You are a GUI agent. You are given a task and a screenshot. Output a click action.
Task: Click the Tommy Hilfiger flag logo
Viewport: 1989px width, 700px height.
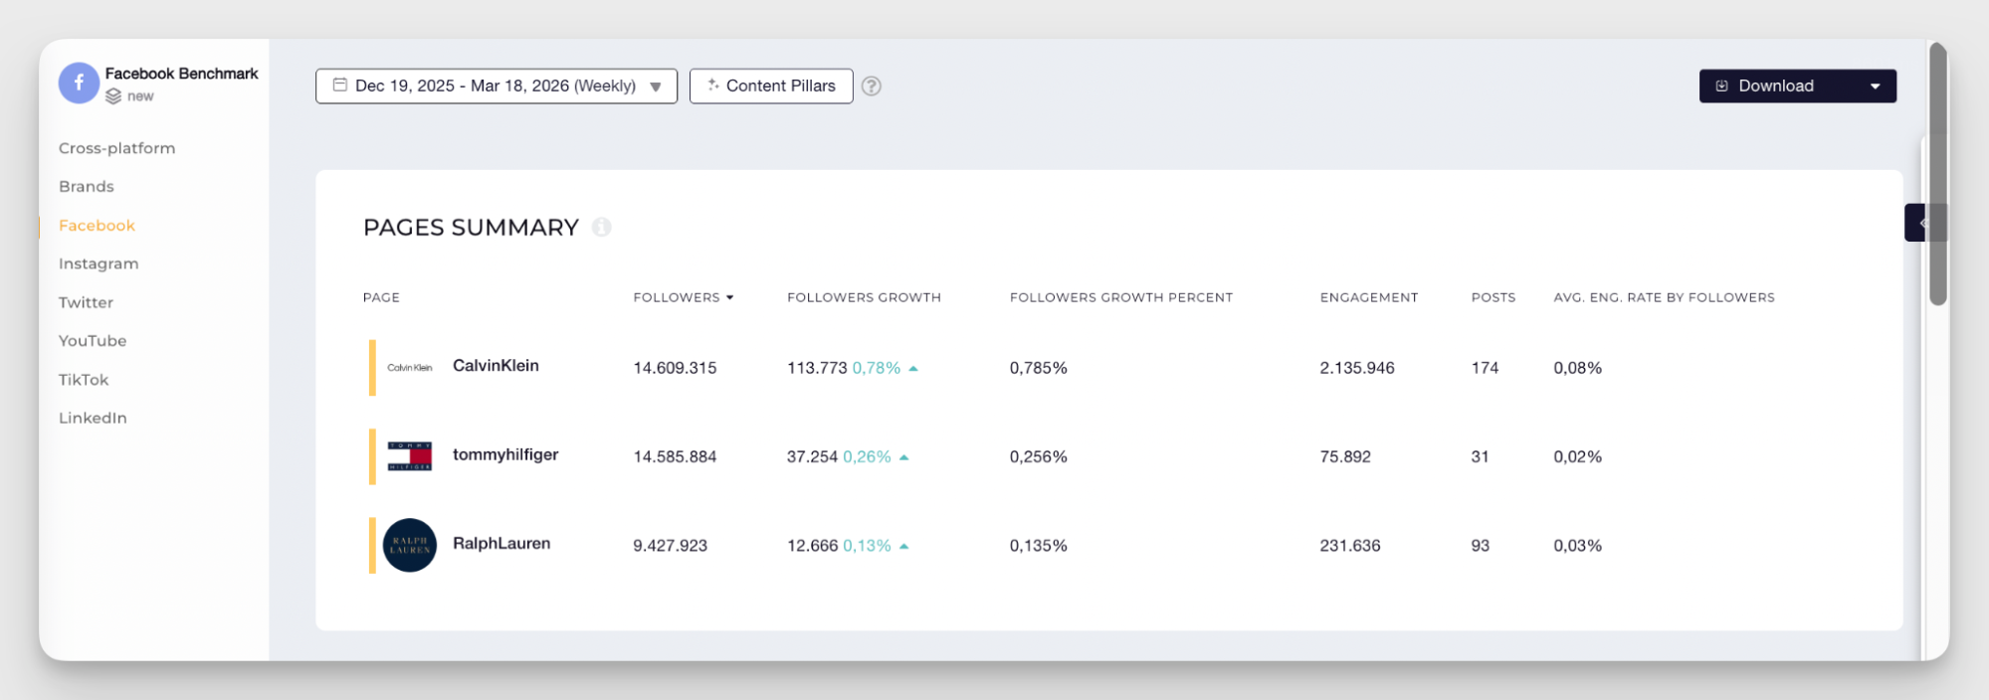410,456
